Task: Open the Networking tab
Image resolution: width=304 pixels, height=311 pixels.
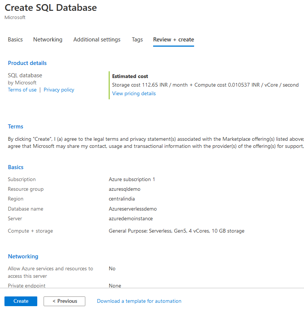Action: pyautogui.click(x=48, y=40)
